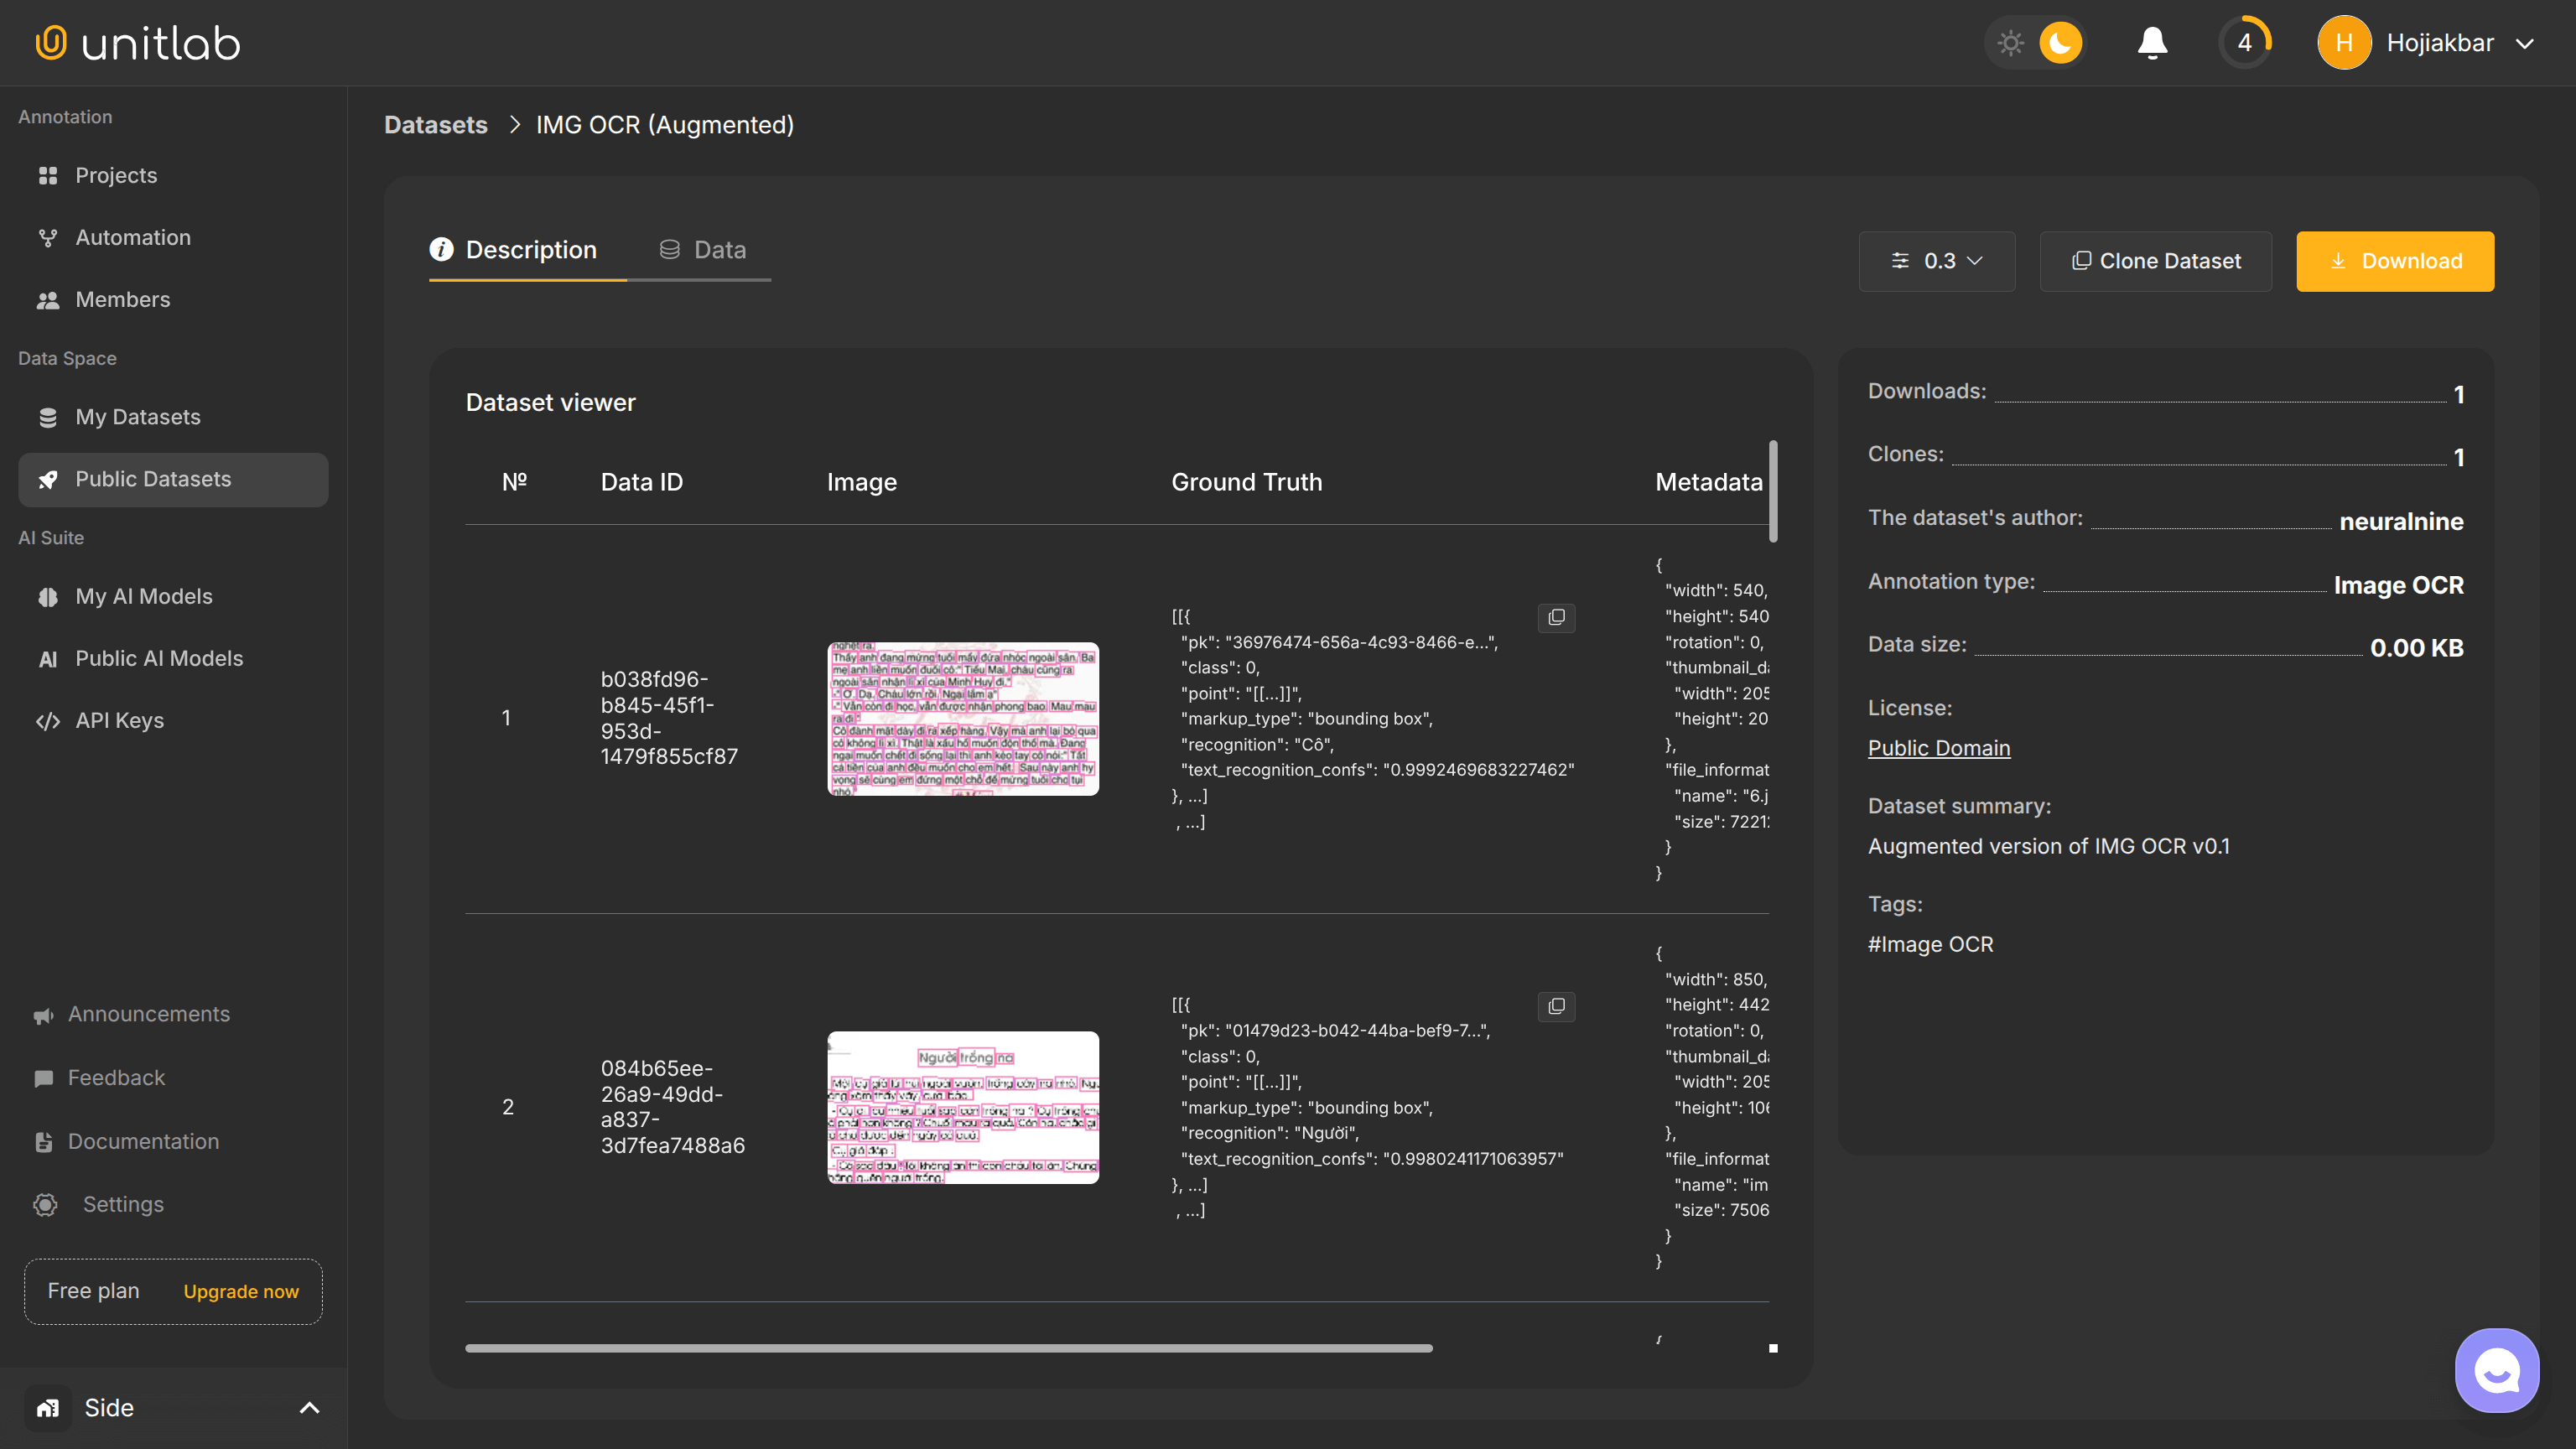Click the Upgrade now link

240,1291
